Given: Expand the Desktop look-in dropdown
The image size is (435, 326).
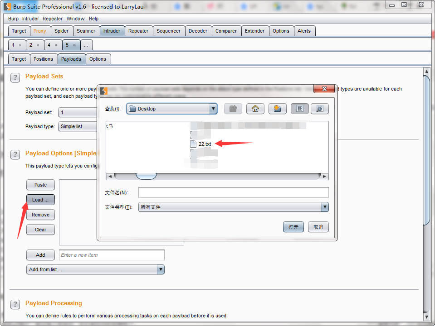Looking at the screenshot, I should [213, 109].
